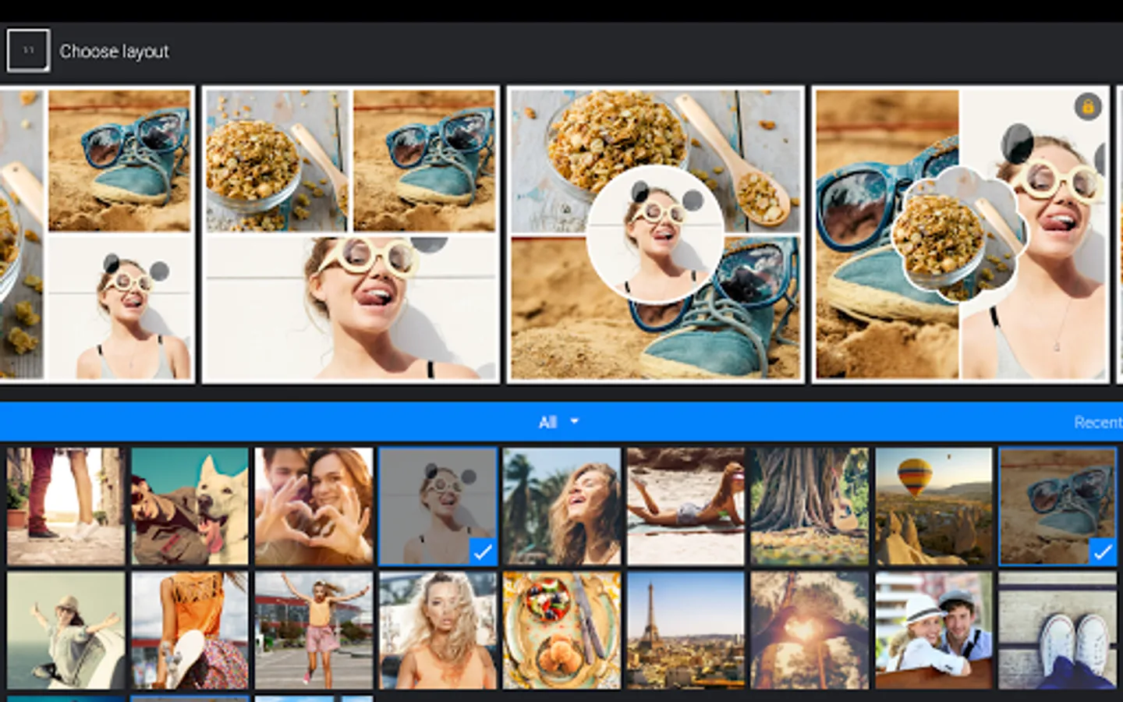The width and height of the screenshot is (1123, 702).
Task: Switch to the Recent tab
Action: pyautogui.click(x=1097, y=422)
